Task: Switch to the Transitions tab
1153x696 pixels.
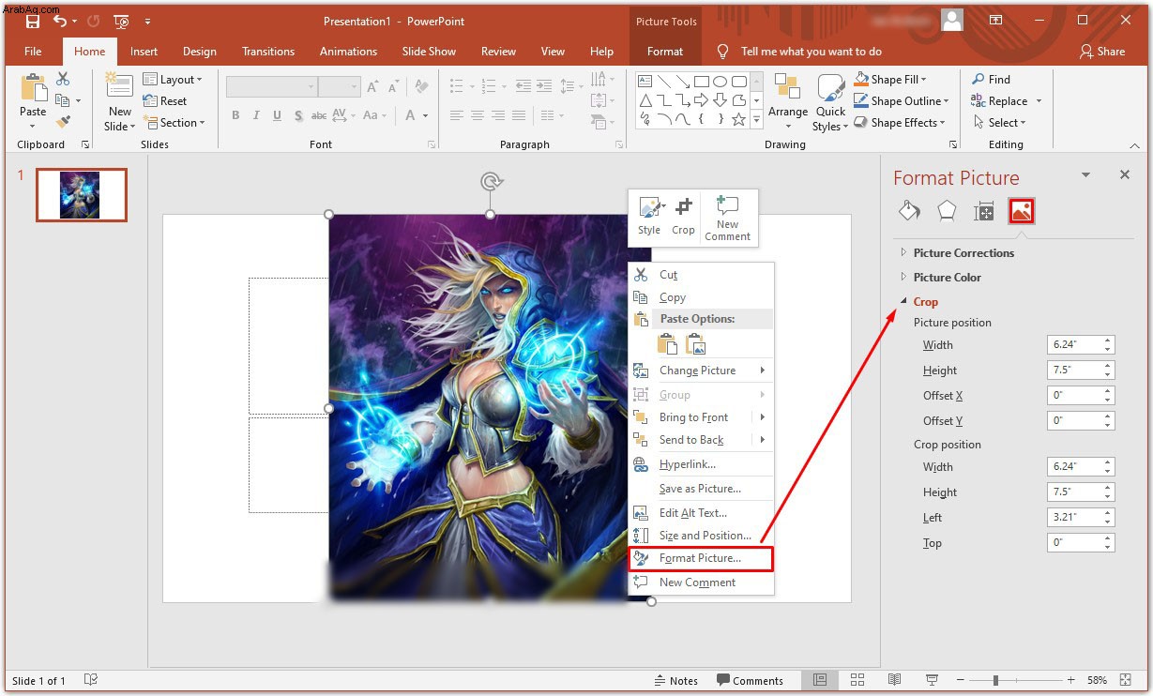Action: [268, 52]
